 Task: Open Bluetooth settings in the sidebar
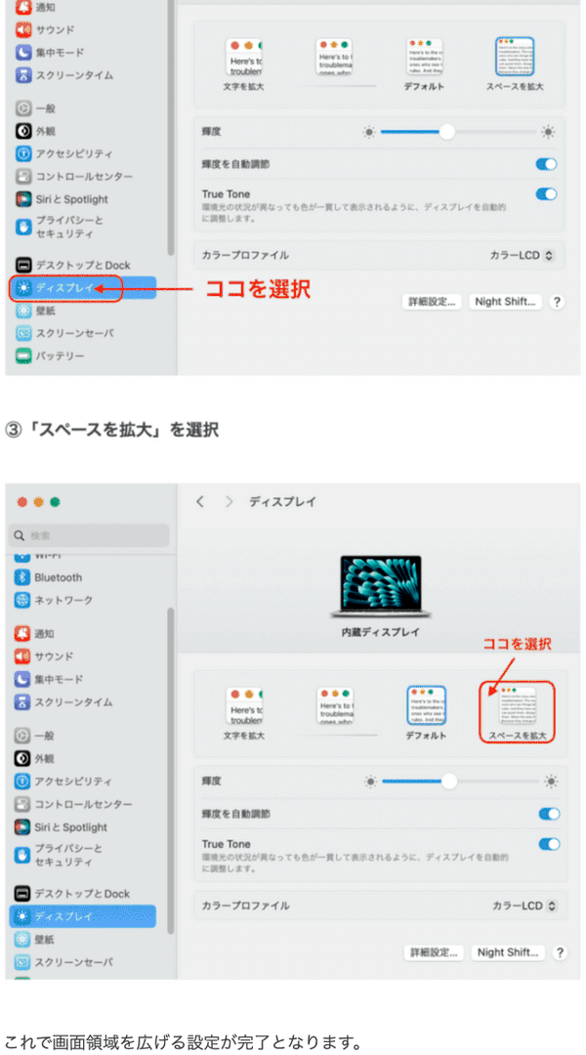[x=58, y=577]
